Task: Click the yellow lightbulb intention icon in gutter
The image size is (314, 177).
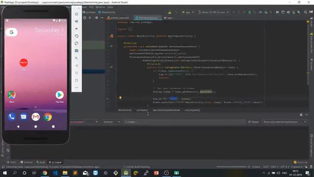Action: point(120,98)
